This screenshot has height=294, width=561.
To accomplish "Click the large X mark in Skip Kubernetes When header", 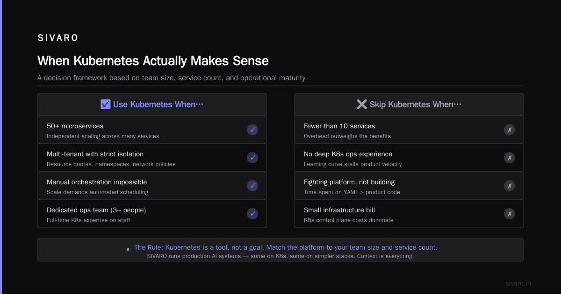I will point(362,105).
